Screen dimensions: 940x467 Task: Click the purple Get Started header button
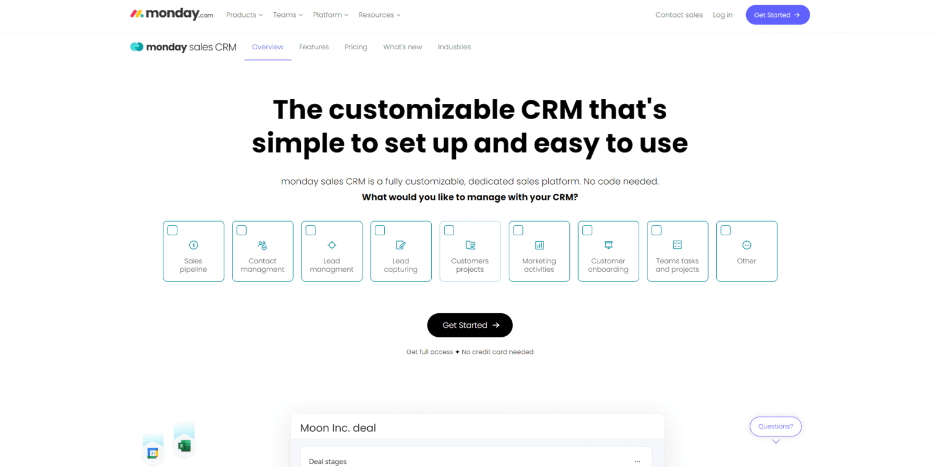click(778, 15)
